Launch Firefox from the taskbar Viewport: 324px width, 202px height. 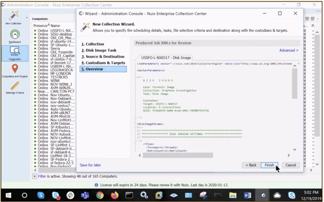click(x=115, y=195)
